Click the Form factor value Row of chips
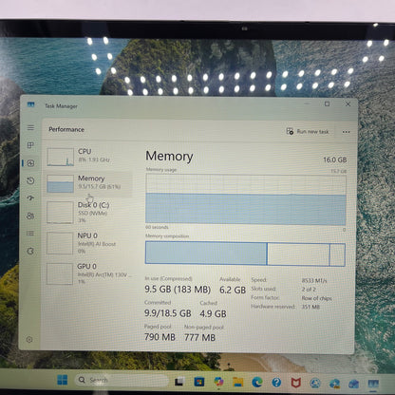Screen dimensions: 395x395 click(316, 298)
